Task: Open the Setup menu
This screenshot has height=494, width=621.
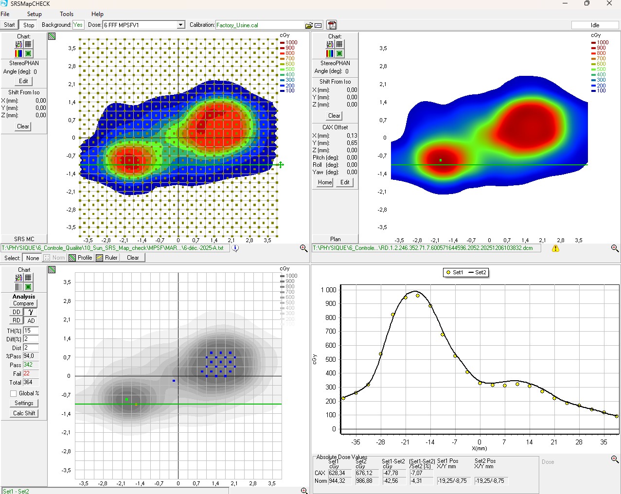Action: tap(34, 14)
